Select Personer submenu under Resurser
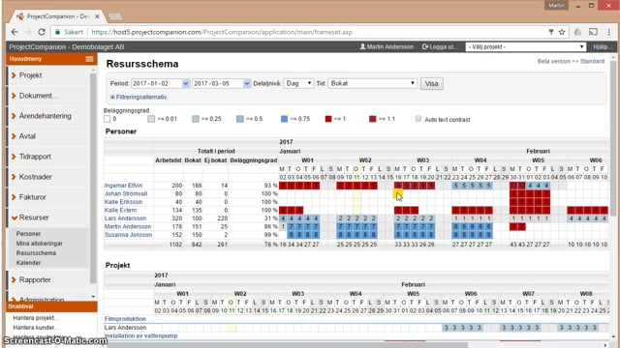The width and height of the screenshot is (620, 348). (x=28, y=234)
